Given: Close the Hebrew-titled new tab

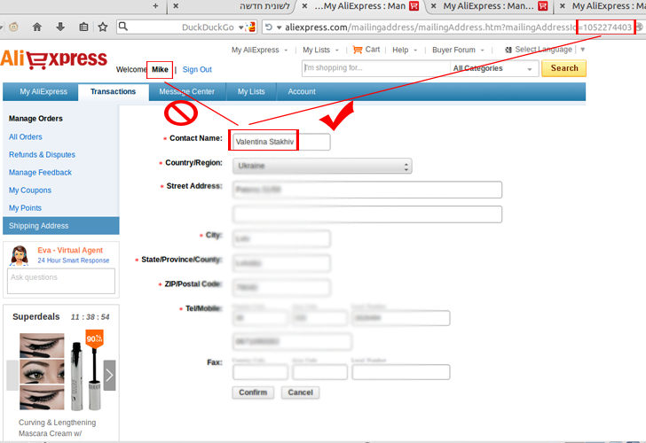Looking at the screenshot, I should click(x=176, y=5).
